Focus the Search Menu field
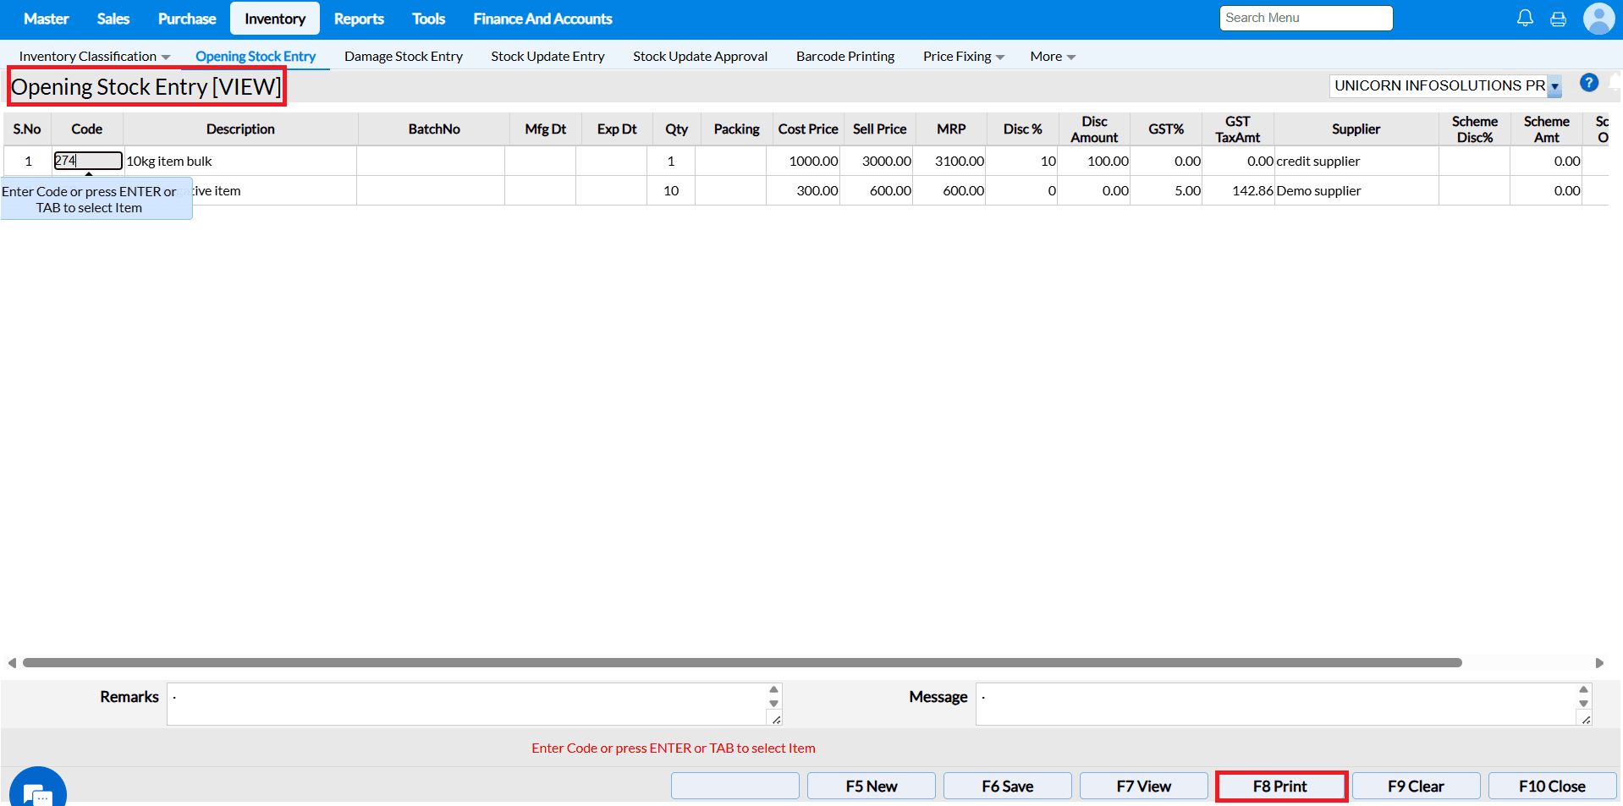1623x806 pixels. pos(1306,18)
